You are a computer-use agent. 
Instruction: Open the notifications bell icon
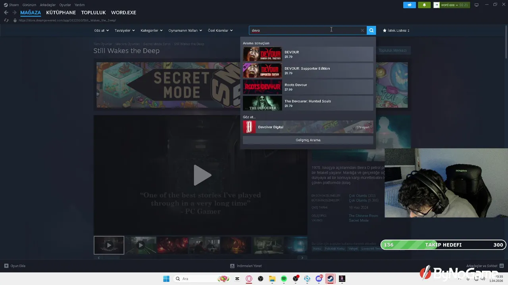click(x=424, y=5)
